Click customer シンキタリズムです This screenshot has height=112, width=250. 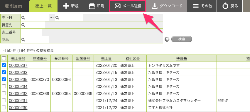click(164, 65)
